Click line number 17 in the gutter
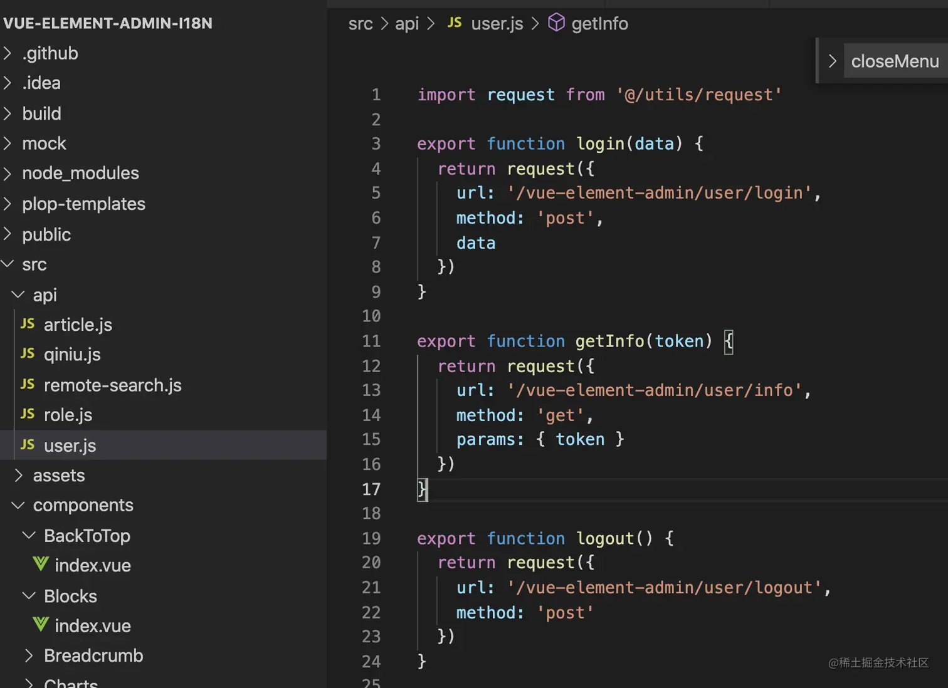 (x=371, y=489)
